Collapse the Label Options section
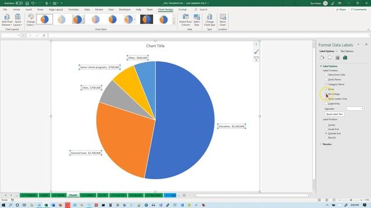 (321, 66)
